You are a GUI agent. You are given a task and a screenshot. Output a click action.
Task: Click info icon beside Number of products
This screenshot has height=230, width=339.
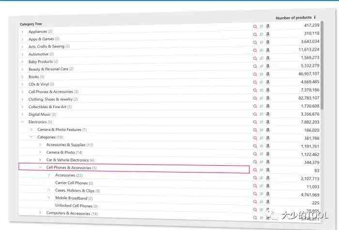click(x=315, y=17)
